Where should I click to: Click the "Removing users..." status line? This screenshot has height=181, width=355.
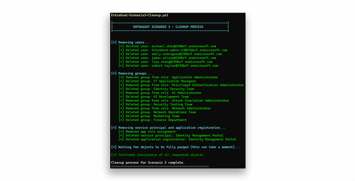click(x=130, y=42)
